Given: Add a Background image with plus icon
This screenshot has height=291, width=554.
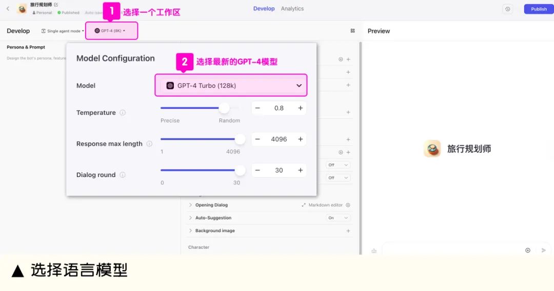Looking at the screenshot, I should 348,231.
